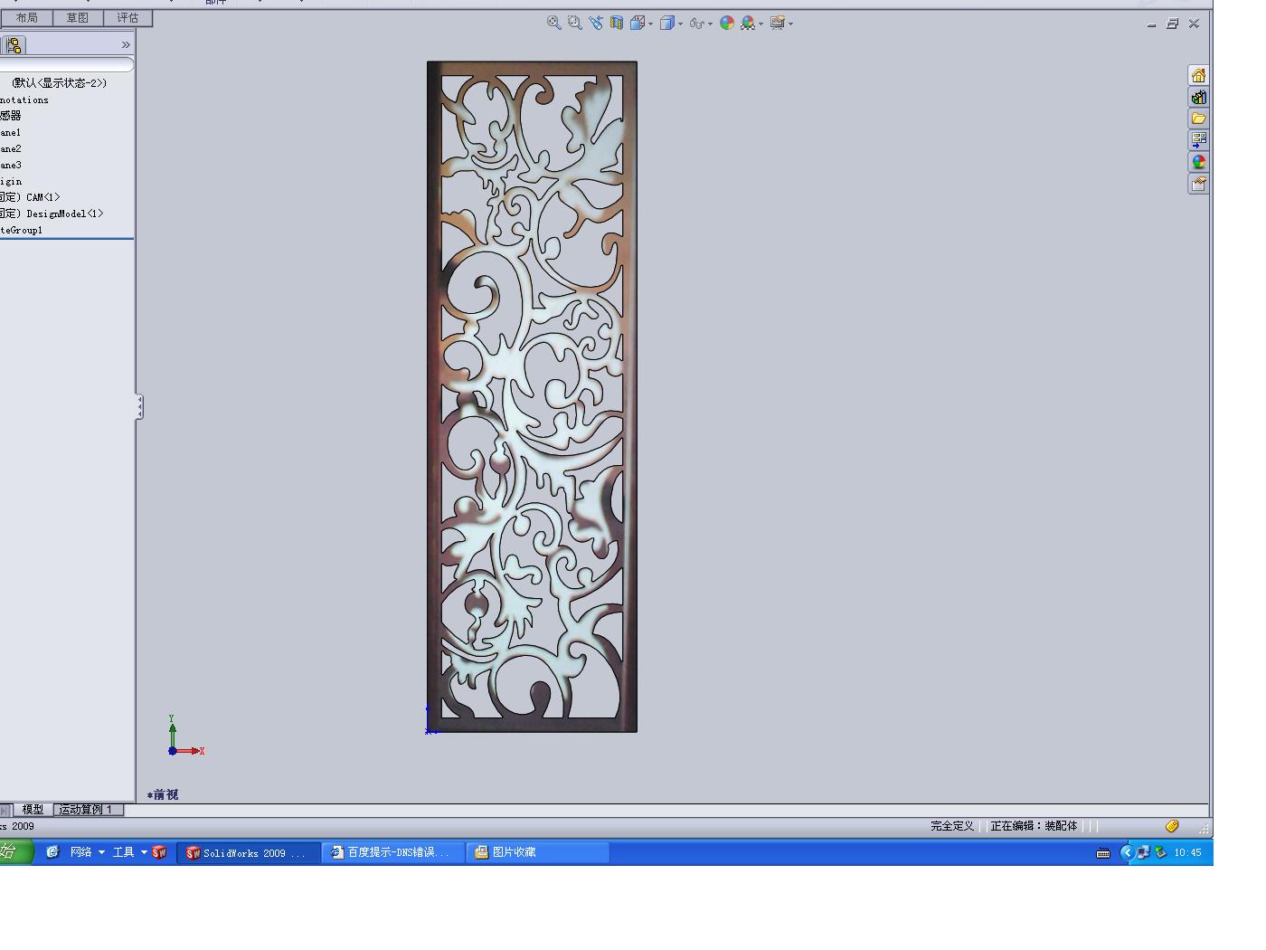Select the ConfigurationManager tree tab icon
The width and height of the screenshot is (1266, 950).
pyautogui.click(x=14, y=45)
